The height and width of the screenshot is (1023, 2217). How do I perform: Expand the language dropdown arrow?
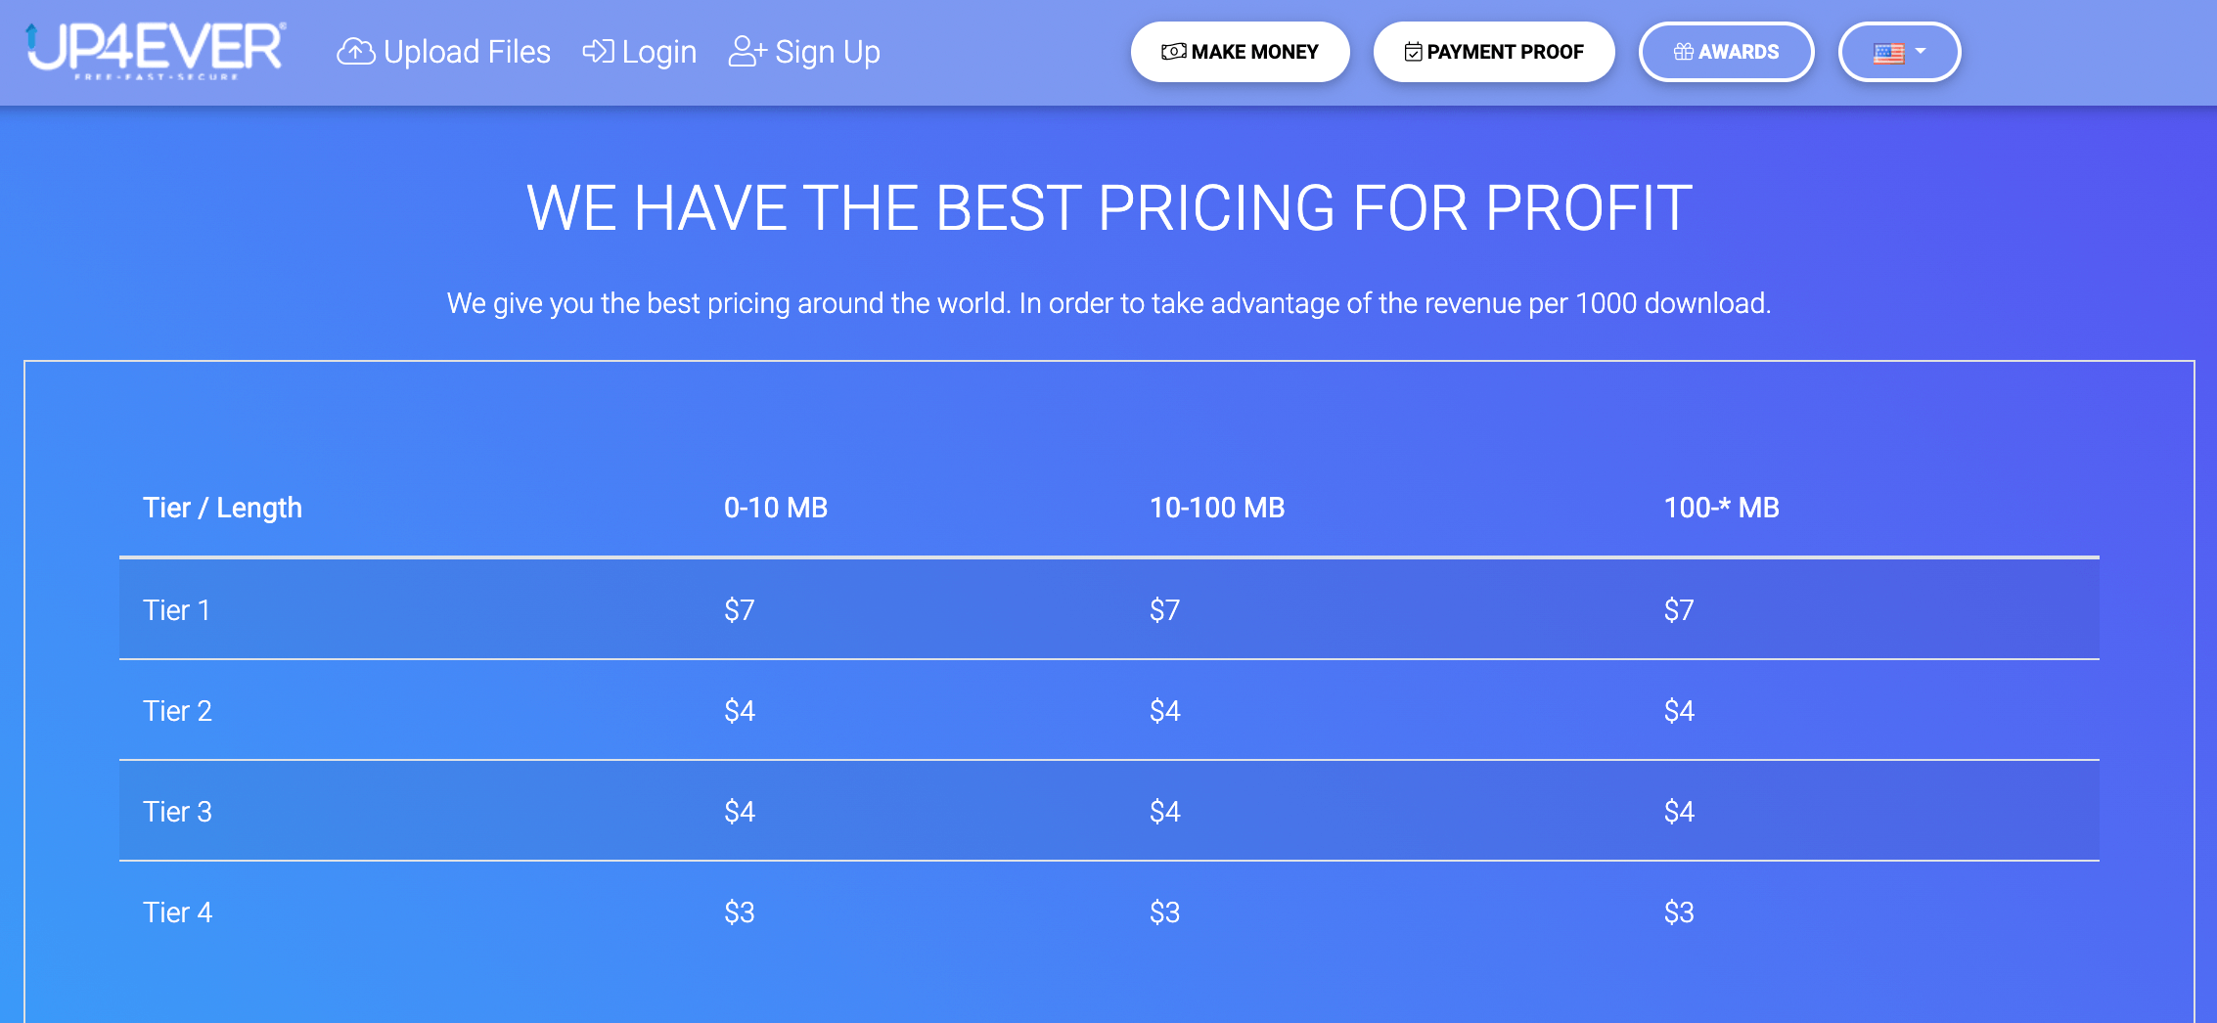[x=1921, y=51]
